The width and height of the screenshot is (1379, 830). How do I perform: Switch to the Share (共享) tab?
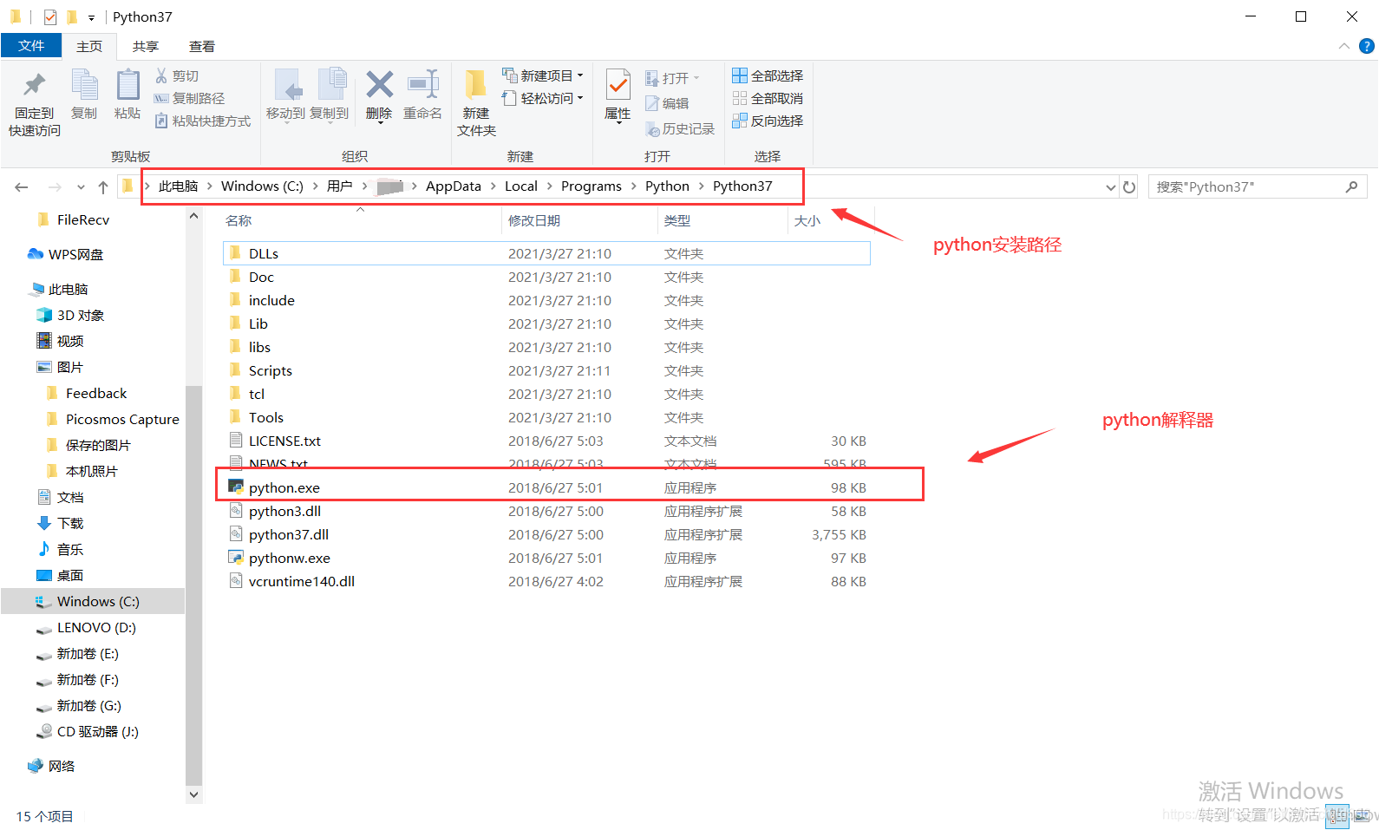146,46
